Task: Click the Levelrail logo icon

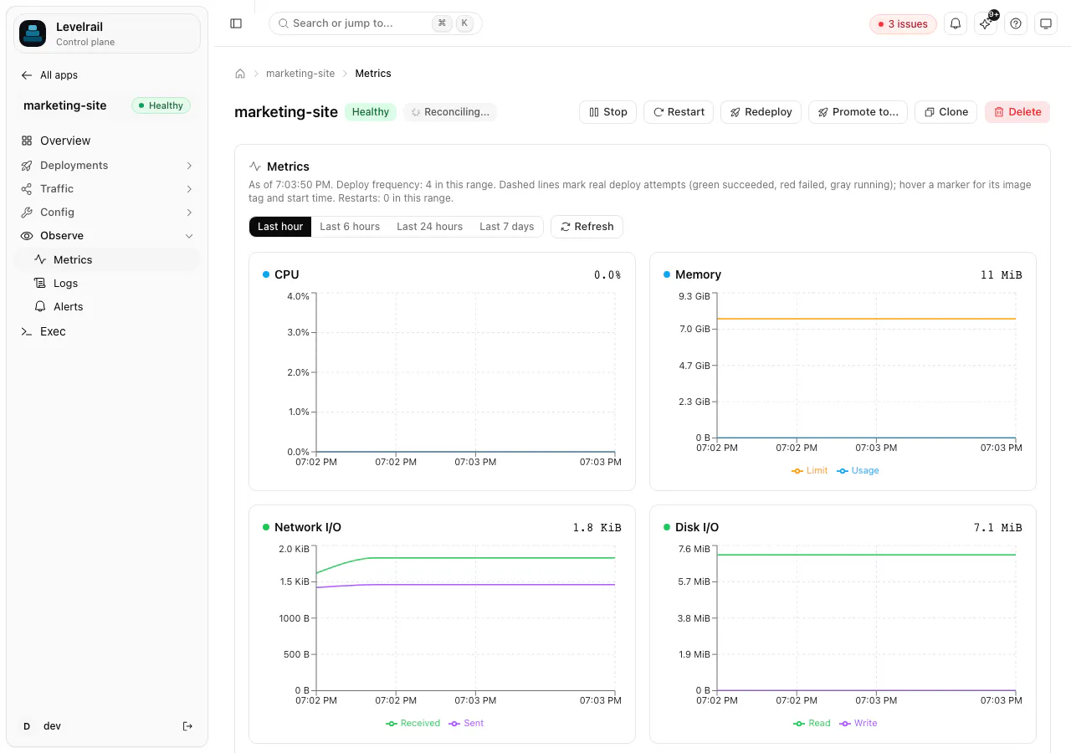Action: (33, 33)
